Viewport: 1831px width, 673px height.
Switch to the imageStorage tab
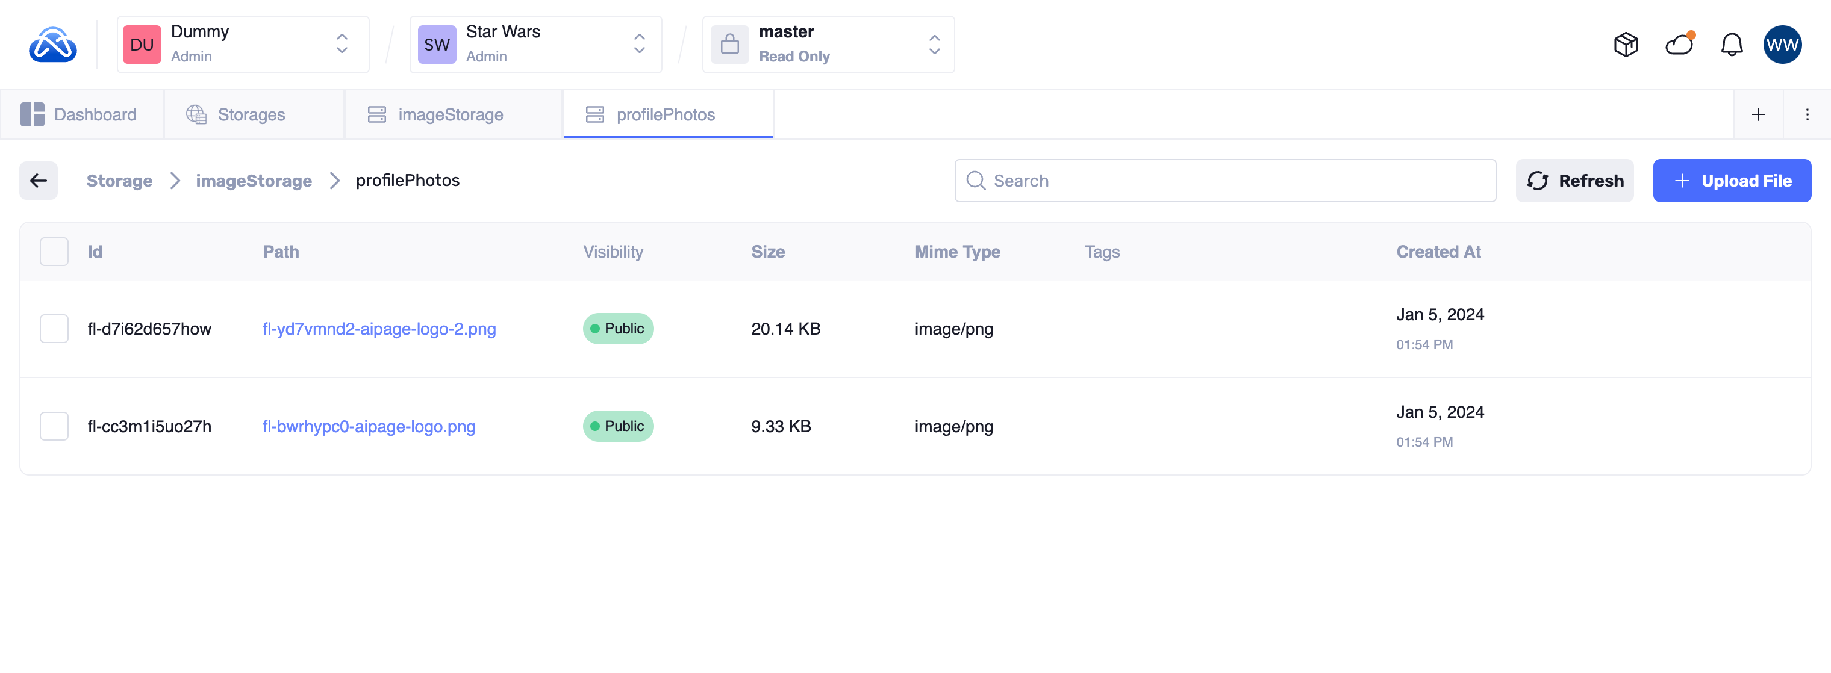coord(450,114)
